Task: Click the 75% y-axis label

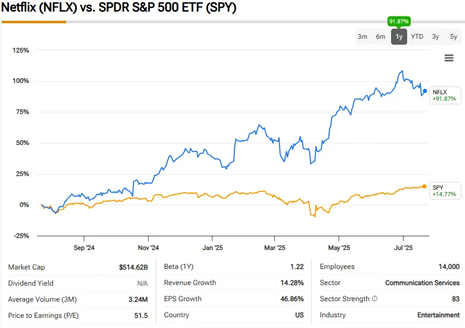Action: [23, 112]
